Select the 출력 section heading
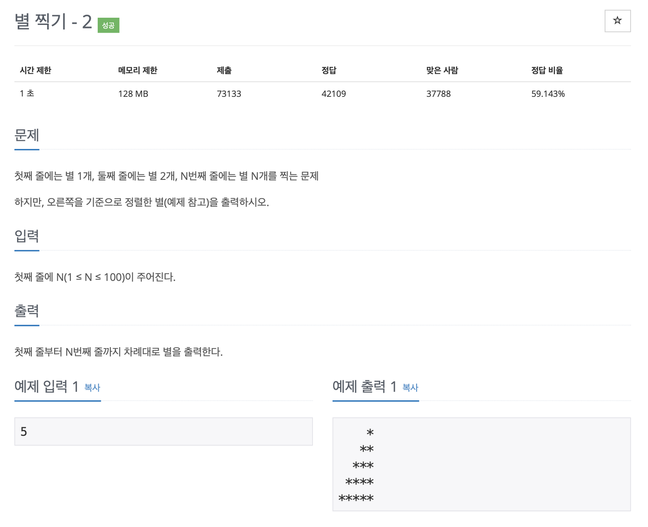648x527 pixels. coord(26,312)
